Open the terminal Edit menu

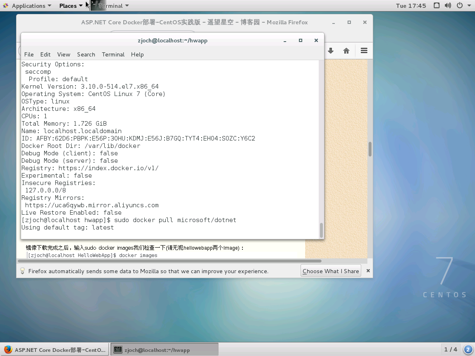pyautogui.click(x=45, y=54)
